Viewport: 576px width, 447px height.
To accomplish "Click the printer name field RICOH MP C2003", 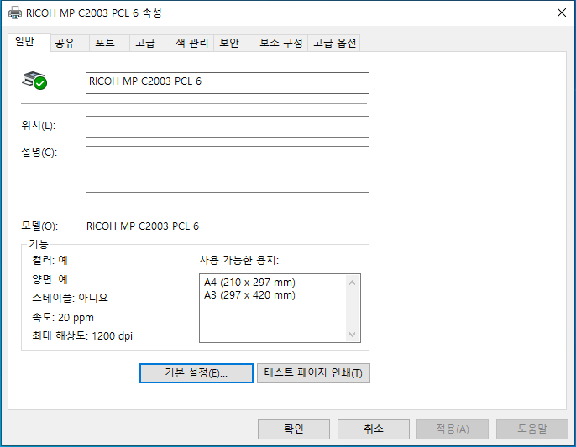I will (x=228, y=83).
